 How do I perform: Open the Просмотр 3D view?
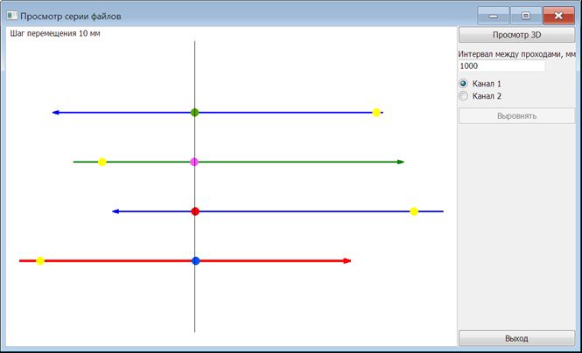pyautogui.click(x=516, y=36)
